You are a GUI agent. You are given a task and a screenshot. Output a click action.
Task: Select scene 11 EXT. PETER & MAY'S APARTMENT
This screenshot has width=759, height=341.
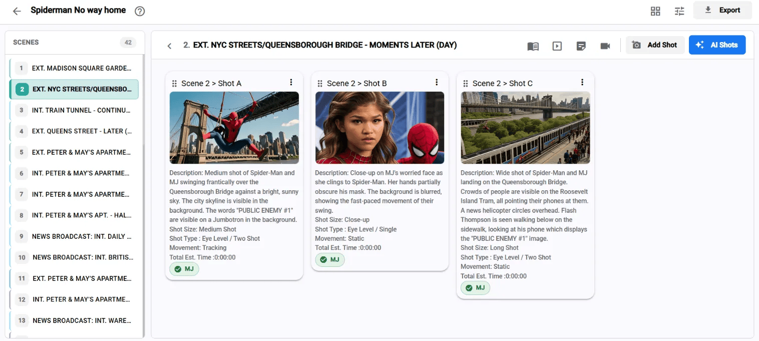click(x=74, y=278)
